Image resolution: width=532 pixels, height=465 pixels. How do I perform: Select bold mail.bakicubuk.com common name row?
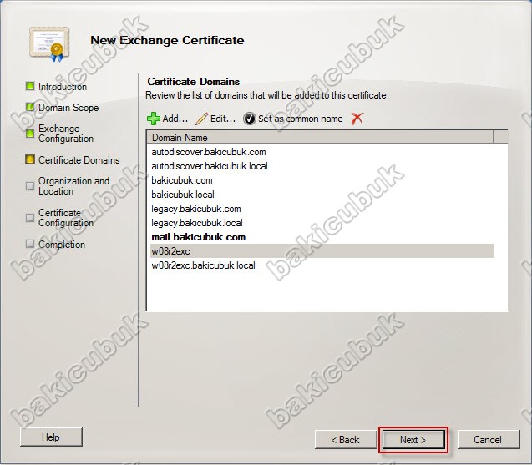click(322, 237)
